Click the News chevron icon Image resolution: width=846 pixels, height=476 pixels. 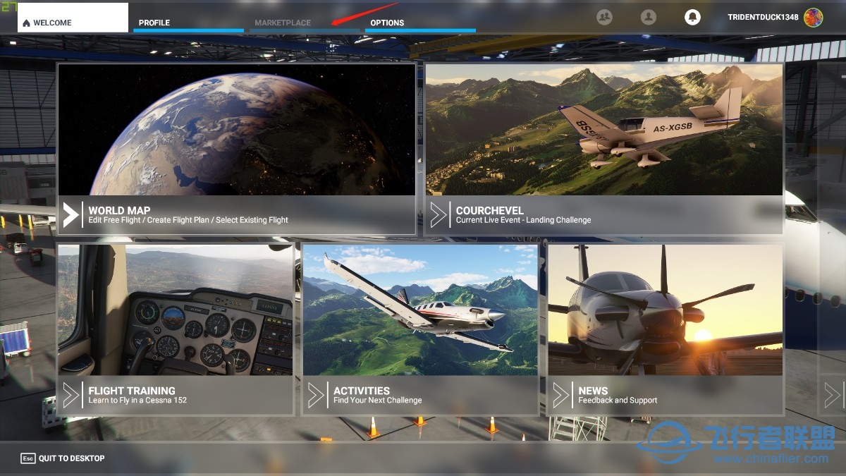tap(561, 395)
